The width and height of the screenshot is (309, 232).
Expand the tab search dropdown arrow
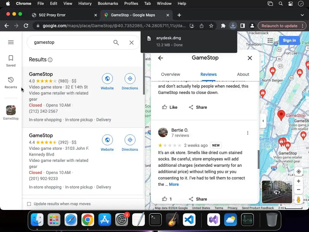click(x=302, y=15)
